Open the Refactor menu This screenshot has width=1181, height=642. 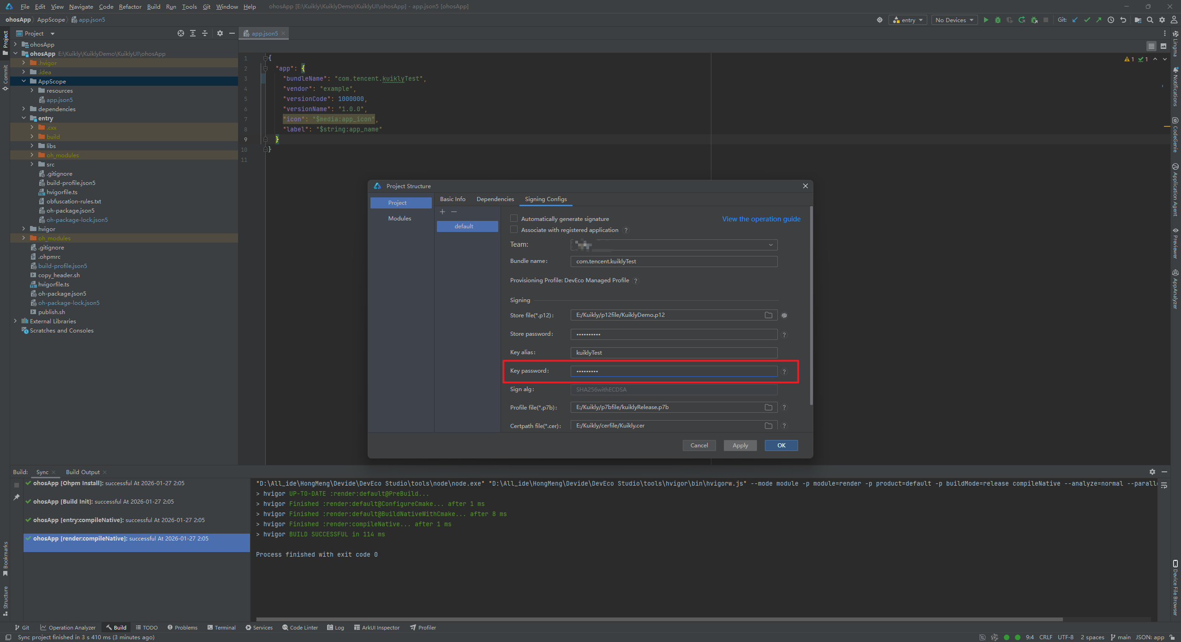130,6
